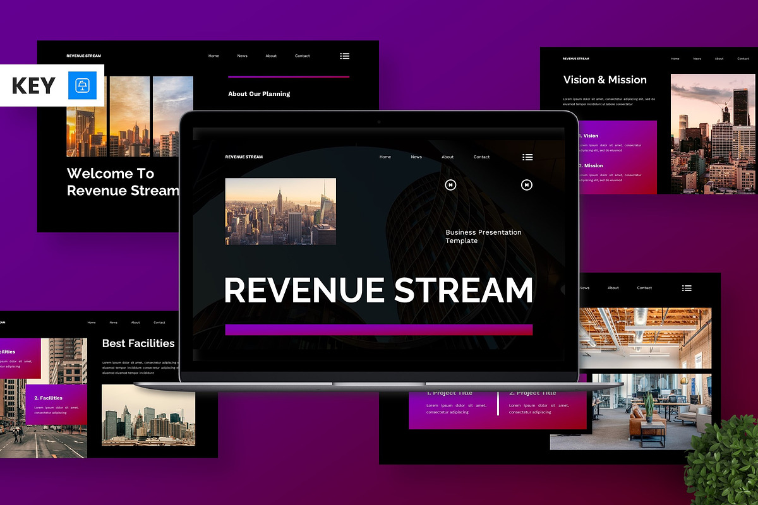
Task: Select the Best Facilities lorem ipsum paragraph
Action: pyautogui.click(x=140, y=367)
